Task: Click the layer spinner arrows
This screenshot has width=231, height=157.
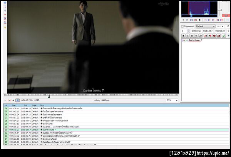Action: tap(188, 31)
